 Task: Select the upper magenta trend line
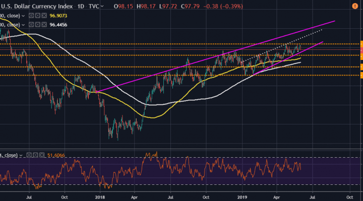coord(215,57)
